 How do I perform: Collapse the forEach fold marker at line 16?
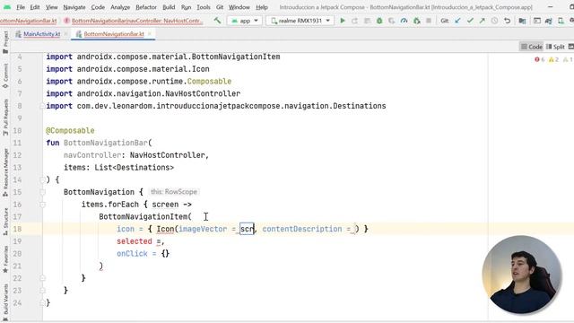point(42,205)
